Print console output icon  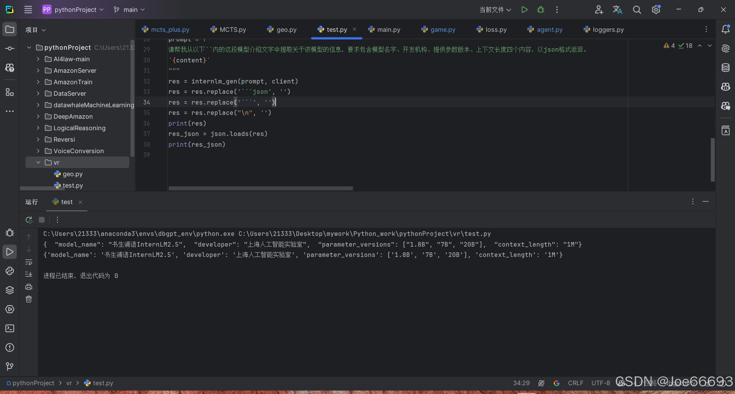(x=29, y=287)
